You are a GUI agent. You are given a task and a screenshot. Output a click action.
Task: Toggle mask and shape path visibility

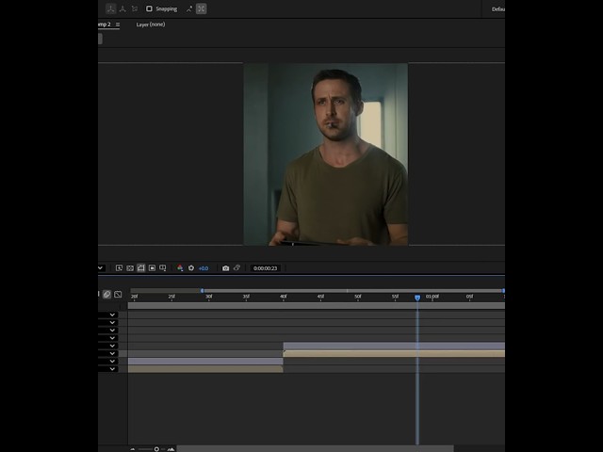[x=141, y=267]
